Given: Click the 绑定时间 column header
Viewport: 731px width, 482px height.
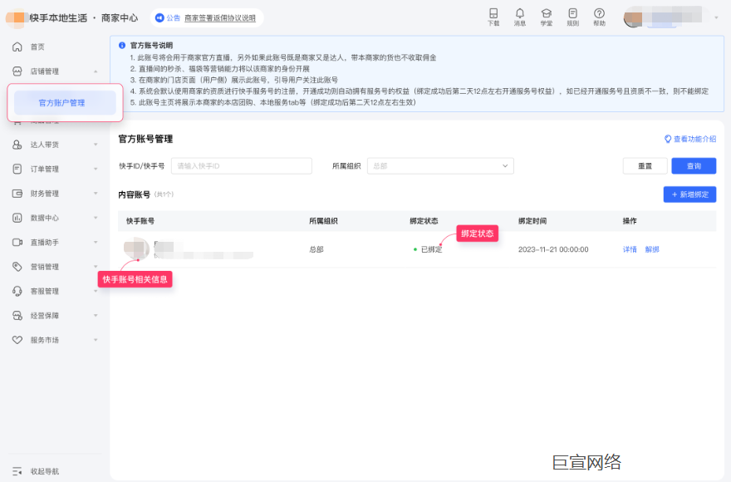Looking at the screenshot, I should 532,221.
